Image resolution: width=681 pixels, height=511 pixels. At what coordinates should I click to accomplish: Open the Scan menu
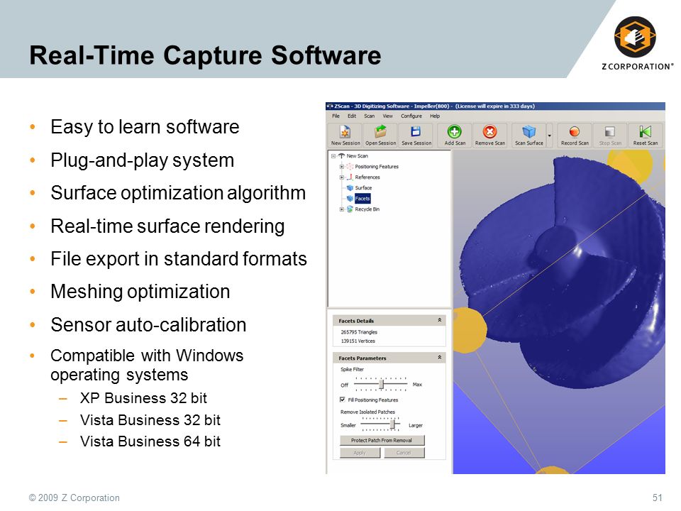click(x=369, y=116)
